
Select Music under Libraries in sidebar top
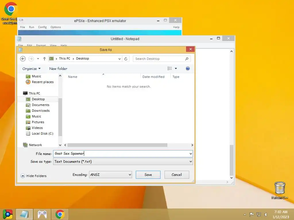coord(36,76)
